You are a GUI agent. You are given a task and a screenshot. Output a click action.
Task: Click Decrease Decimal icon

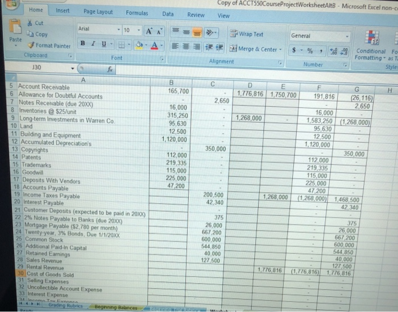tap(345, 52)
